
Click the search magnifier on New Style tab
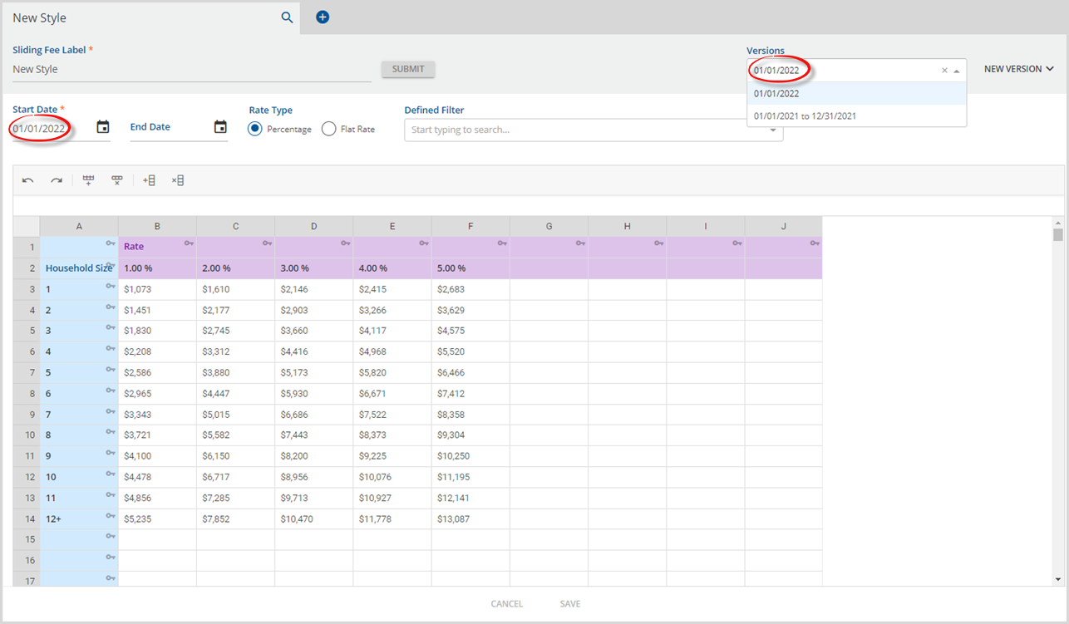coord(287,17)
